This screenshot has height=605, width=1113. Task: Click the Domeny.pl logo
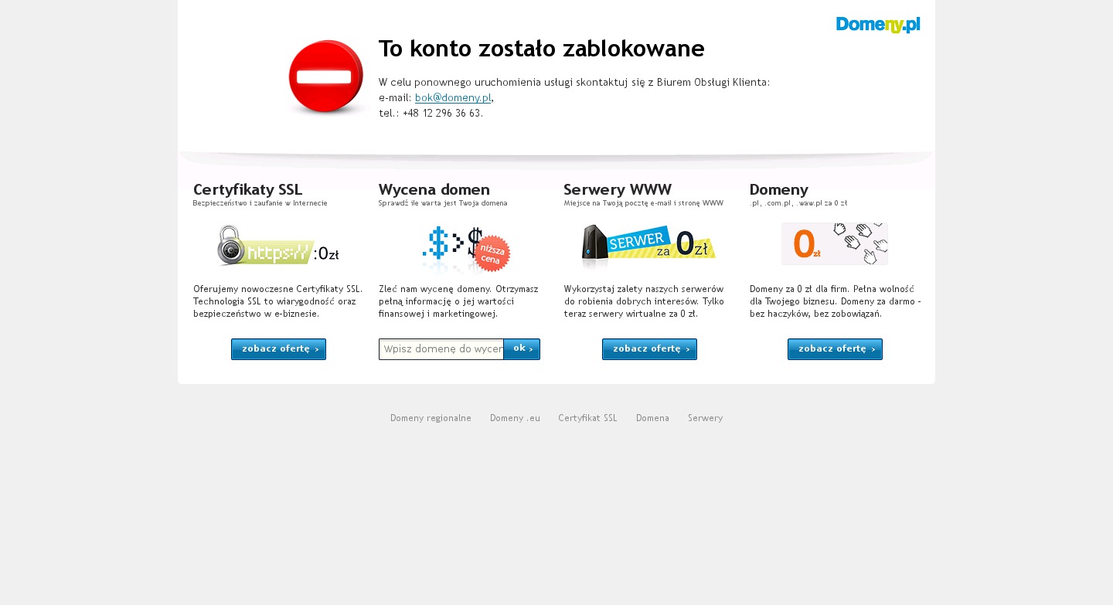point(877,25)
